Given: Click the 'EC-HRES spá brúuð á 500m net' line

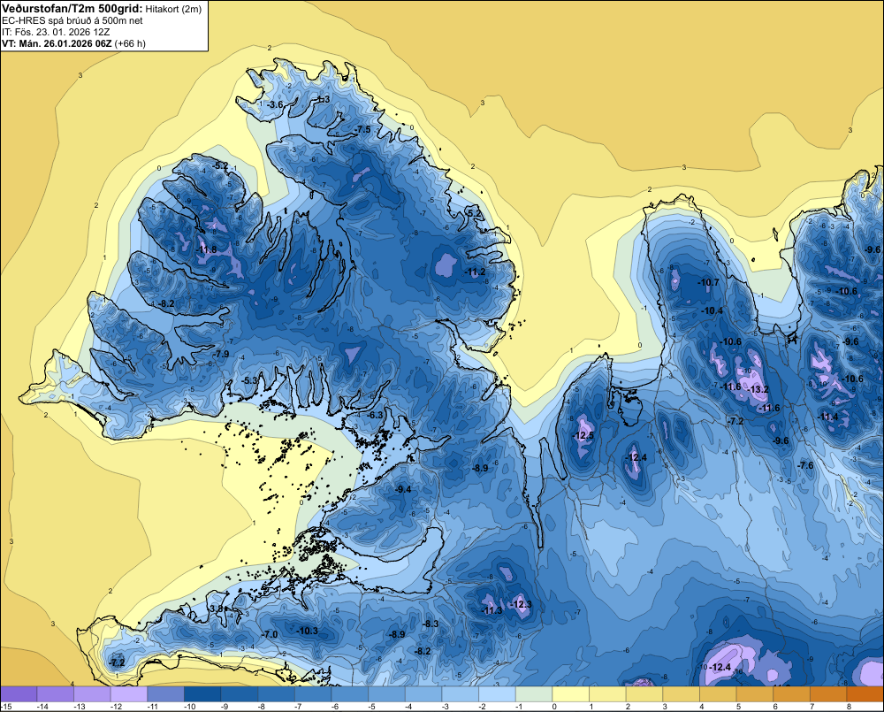Looking at the screenshot, I should tap(72, 21).
